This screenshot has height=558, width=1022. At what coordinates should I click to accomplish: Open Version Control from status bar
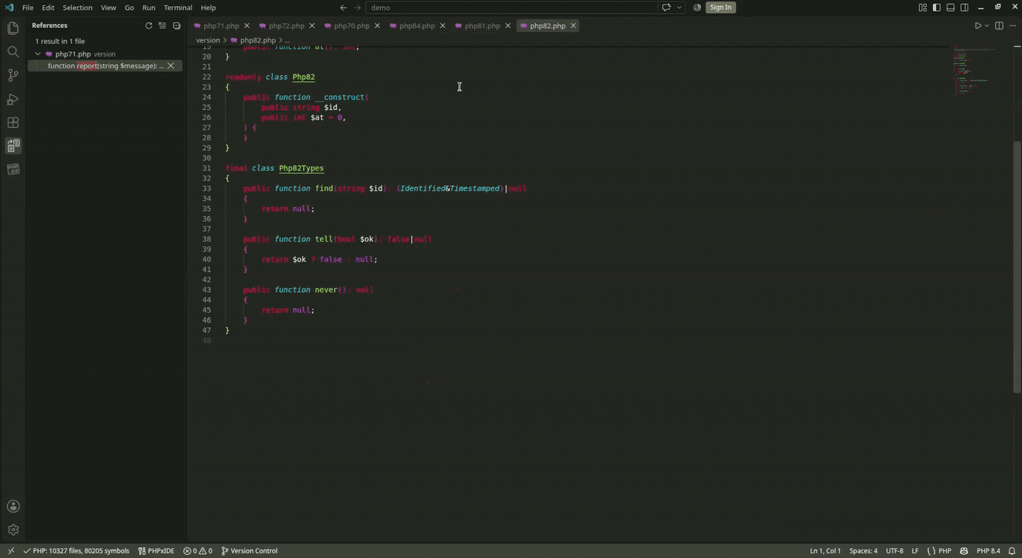[x=249, y=551]
